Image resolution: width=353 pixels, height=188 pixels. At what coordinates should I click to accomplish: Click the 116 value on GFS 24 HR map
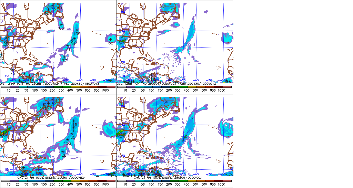tap(73, 125)
